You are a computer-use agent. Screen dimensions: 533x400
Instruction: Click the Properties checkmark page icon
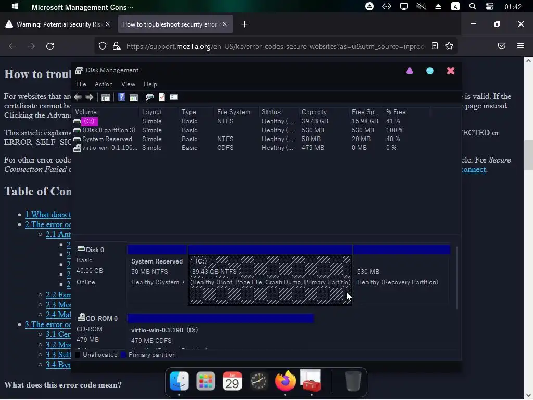click(x=162, y=97)
